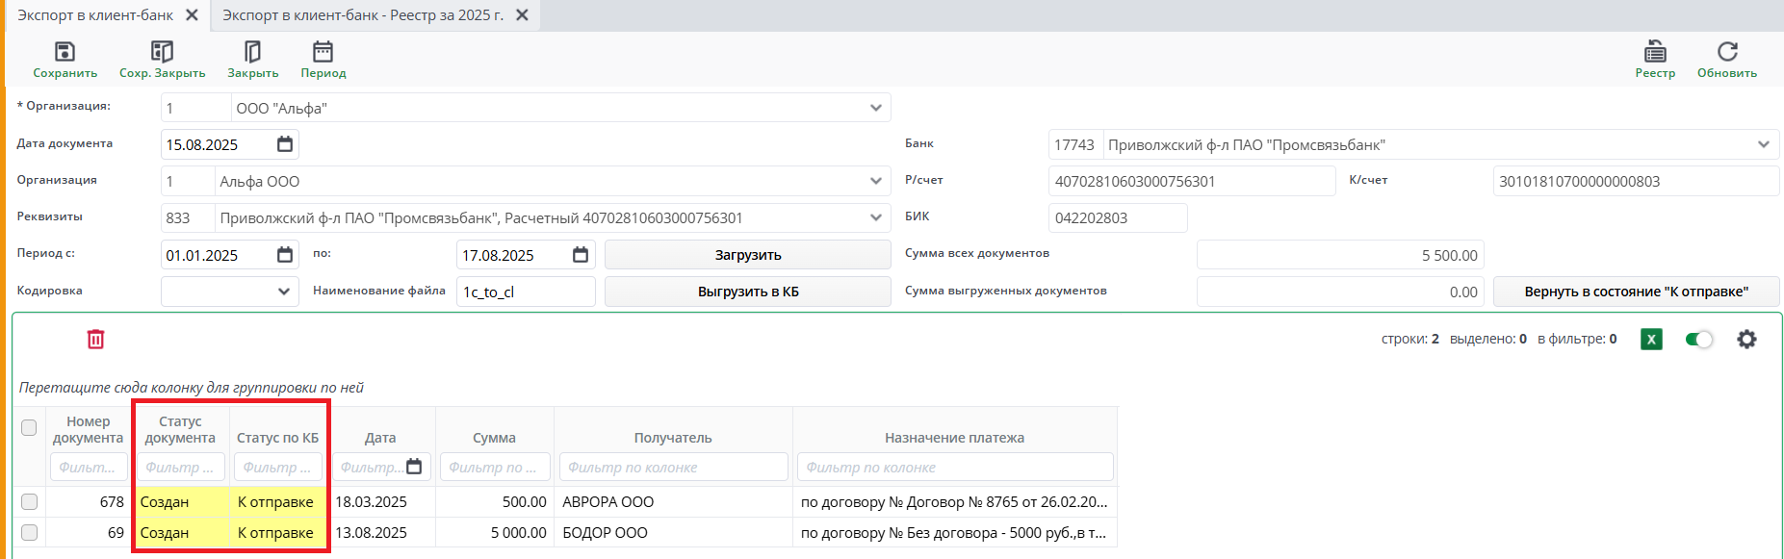
Task: Open the Registry (Реестр) icon
Action: pos(1655,52)
